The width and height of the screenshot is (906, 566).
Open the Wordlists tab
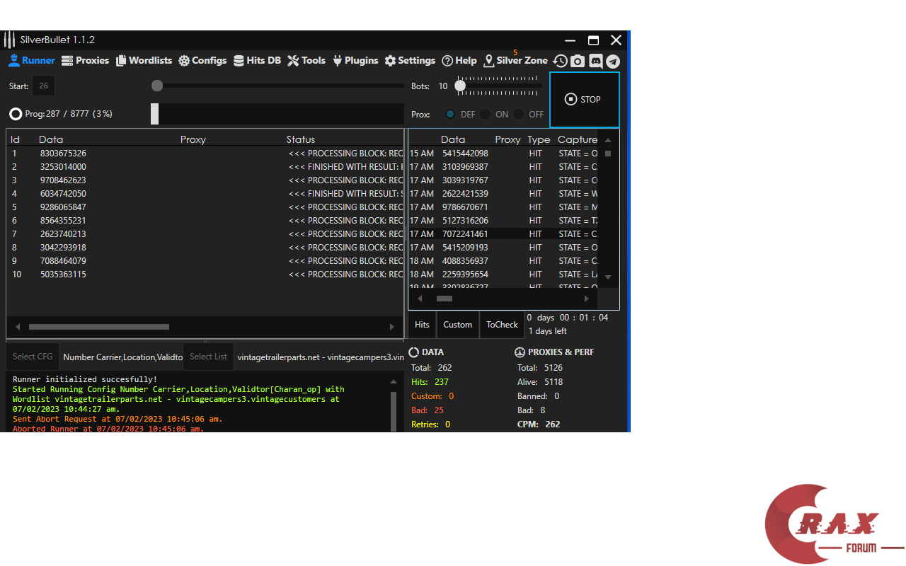pyautogui.click(x=144, y=61)
